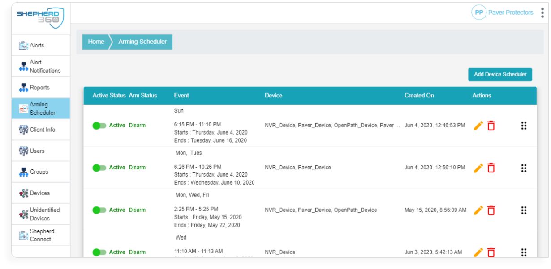Edit the Sunday schedule with pencil icon
This screenshot has width=551, height=269.
(x=478, y=126)
